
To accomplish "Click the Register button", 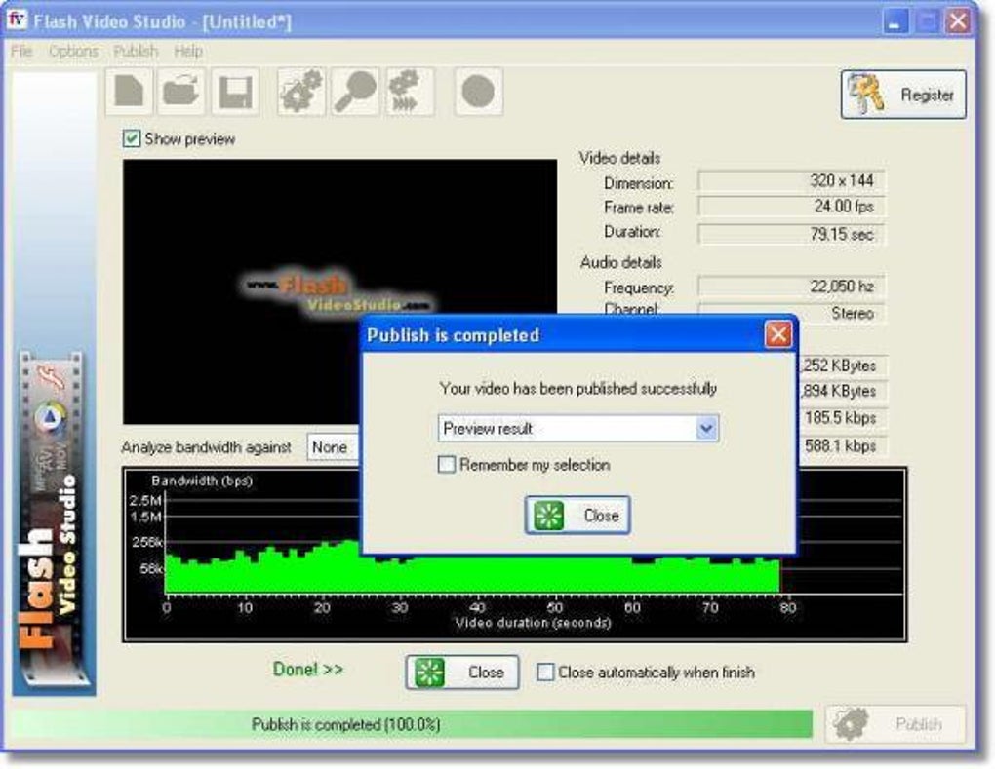I will 903,95.
